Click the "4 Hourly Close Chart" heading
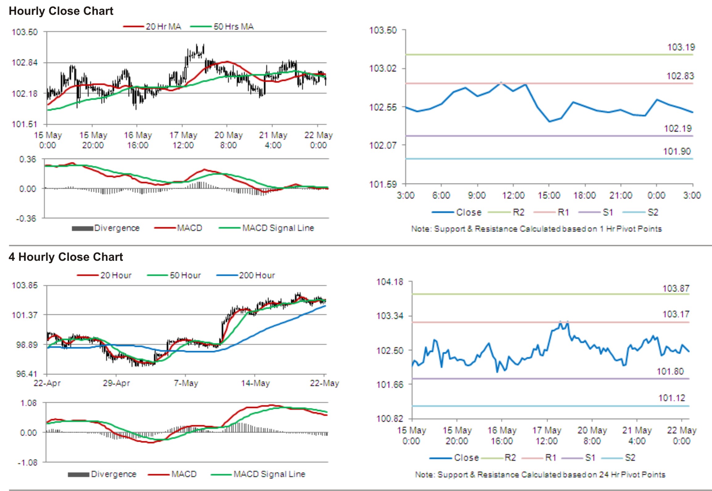This screenshot has height=491, width=712. 66,257
